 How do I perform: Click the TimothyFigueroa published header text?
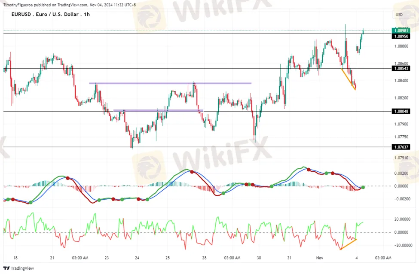tap(69, 4)
